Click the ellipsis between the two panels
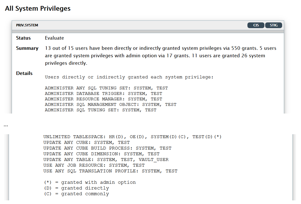Viewport: 301px width, 204px height. pos(6,125)
